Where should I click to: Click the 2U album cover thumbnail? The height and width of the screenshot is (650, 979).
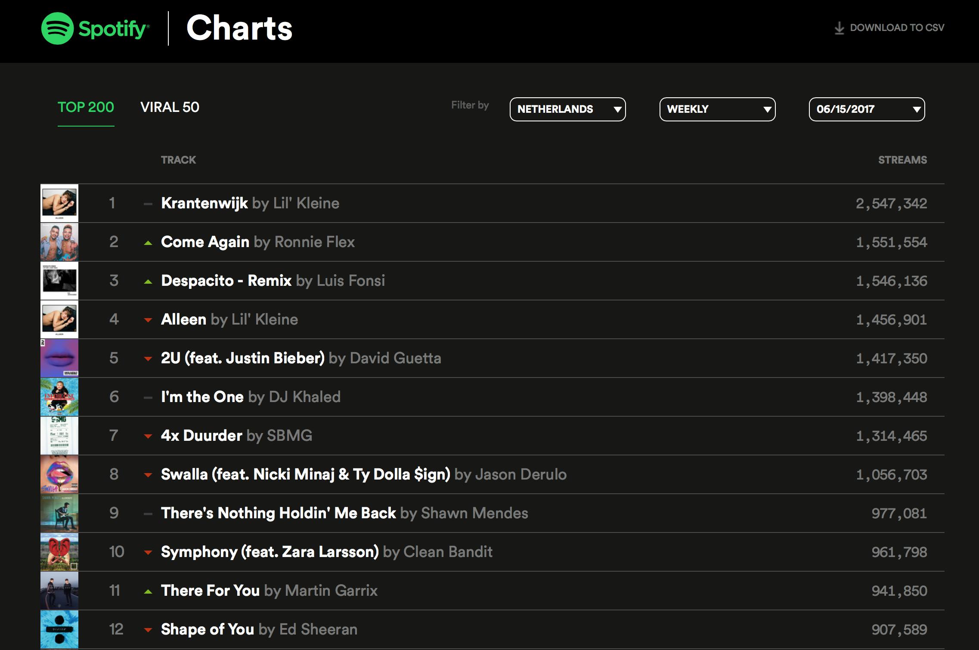point(59,358)
